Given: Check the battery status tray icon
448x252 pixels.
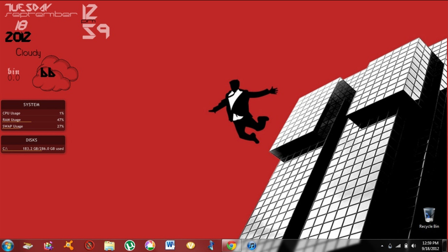Looking at the screenshot, I should 406,246.
